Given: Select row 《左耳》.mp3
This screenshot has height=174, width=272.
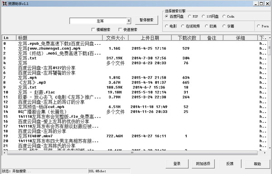Looking at the screenshot, I should point(135,83).
